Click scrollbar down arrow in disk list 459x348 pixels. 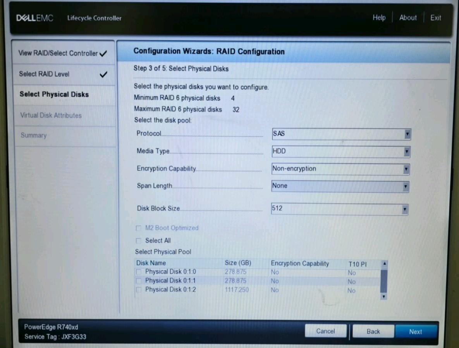click(x=383, y=296)
